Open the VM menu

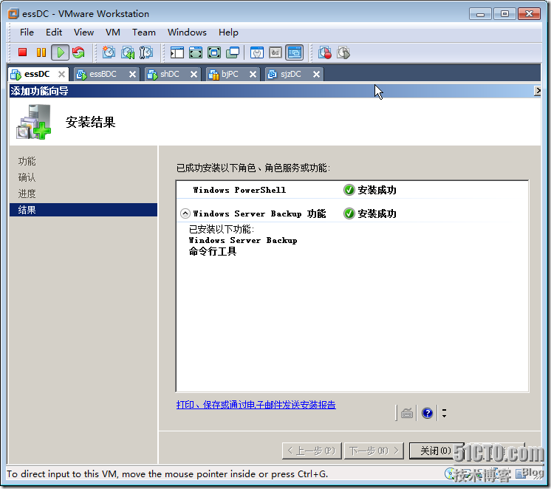tap(113, 33)
